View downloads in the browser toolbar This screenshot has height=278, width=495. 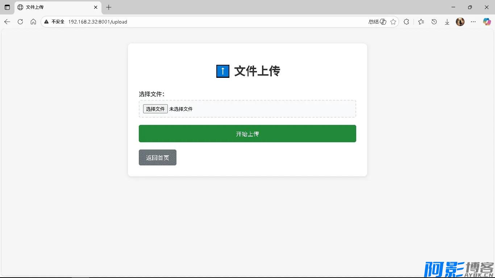point(447,22)
